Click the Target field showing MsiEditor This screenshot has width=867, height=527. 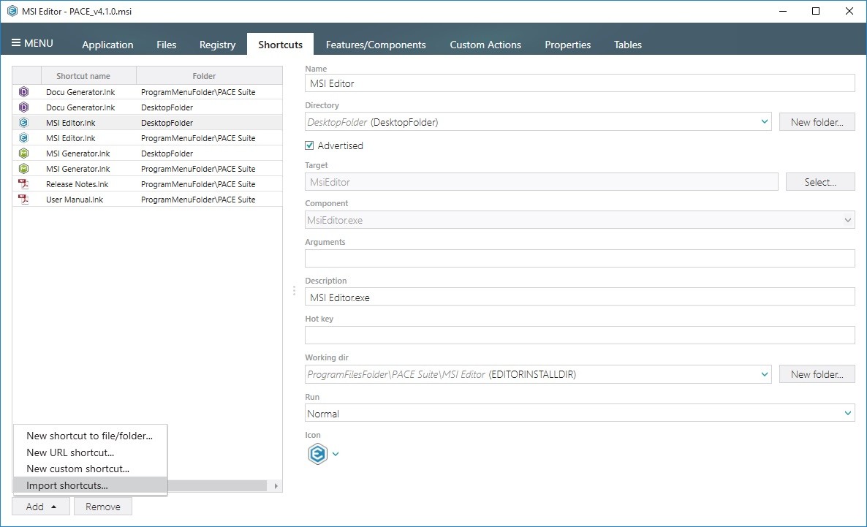tap(541, 182)
